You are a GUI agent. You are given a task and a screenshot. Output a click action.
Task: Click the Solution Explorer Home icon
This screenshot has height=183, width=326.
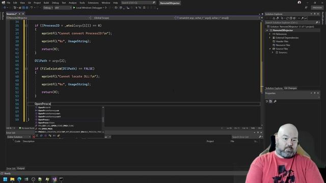[x=274, y=18]
